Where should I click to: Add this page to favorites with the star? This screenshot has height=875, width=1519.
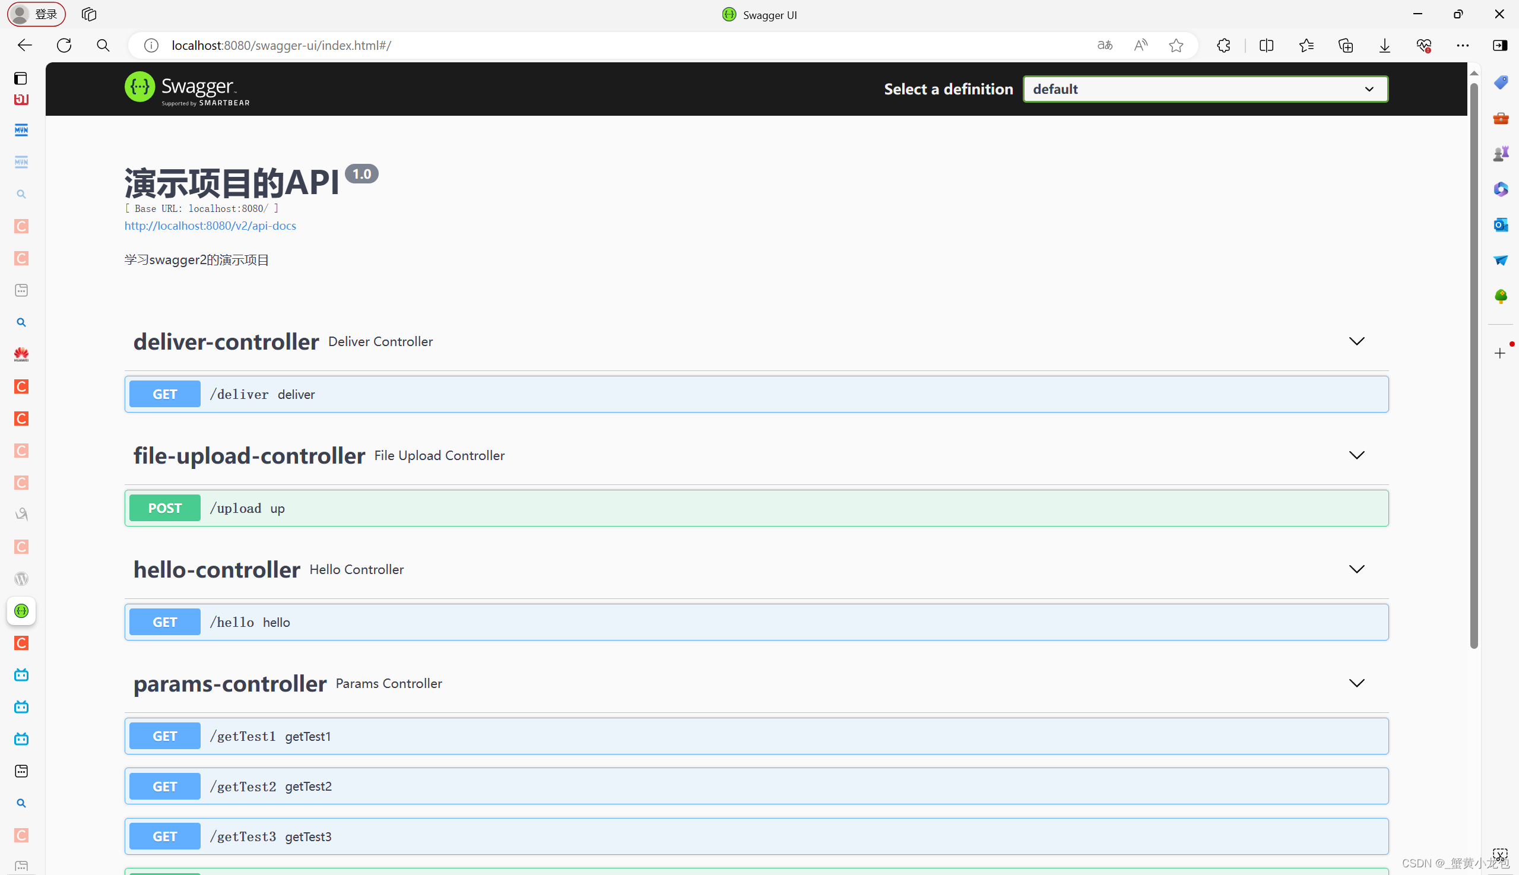coord(1176,45)
